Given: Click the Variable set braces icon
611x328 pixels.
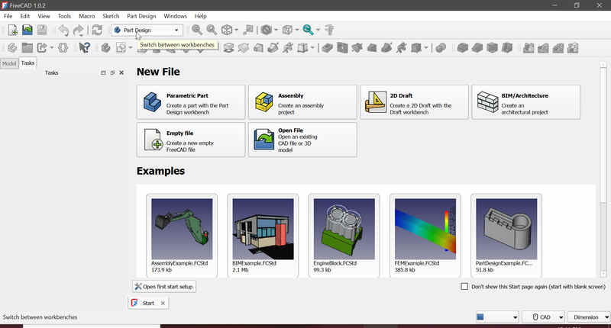Looking at the screenshot, I should (63, 48).
